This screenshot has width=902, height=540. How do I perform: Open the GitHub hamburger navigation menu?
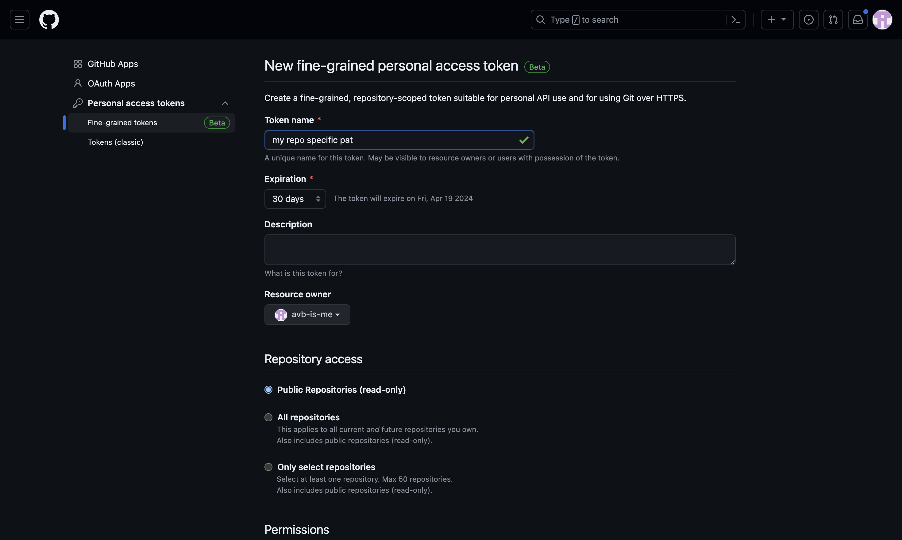click(x=19, y=19)
